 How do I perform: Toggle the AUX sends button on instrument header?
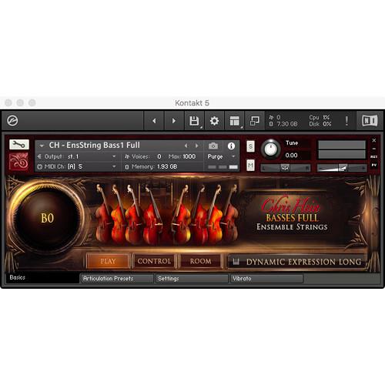coord(374,156)
